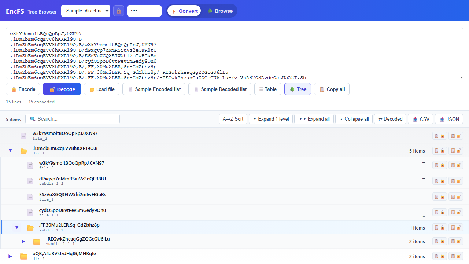The image size is (469, 264).
Task: Copy decoded name for subdir_1_1 folder row
Action: coord(456,228)
